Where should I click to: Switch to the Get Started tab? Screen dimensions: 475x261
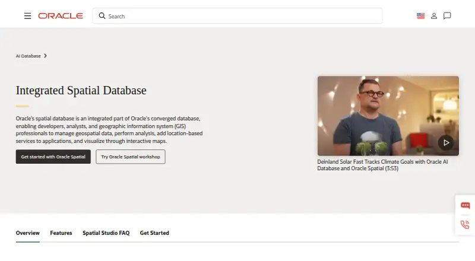(154, 233)
